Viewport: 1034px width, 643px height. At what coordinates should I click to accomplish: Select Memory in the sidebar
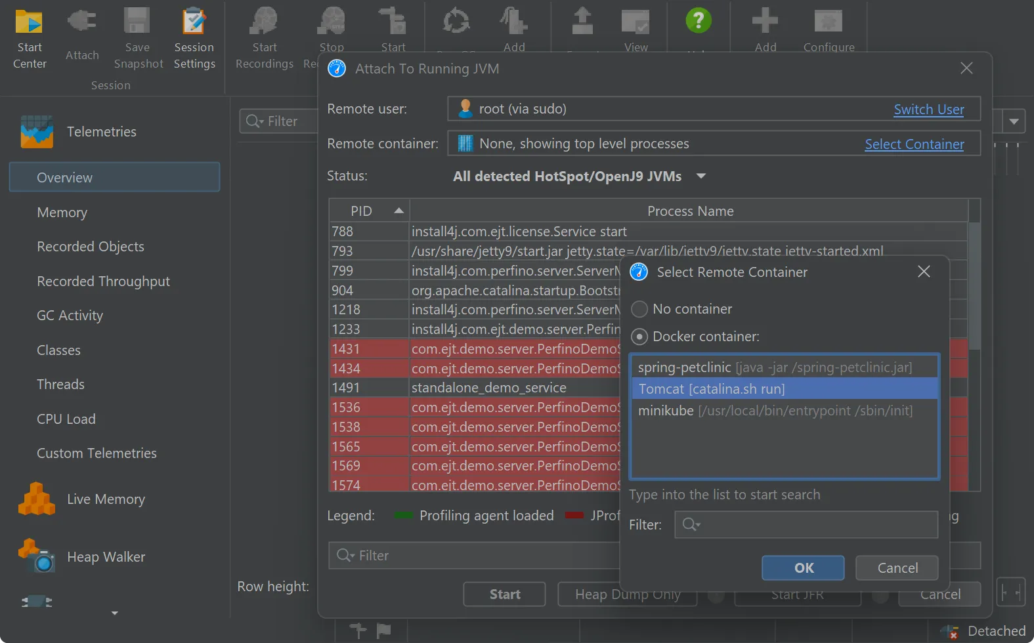tap(62, 212)
